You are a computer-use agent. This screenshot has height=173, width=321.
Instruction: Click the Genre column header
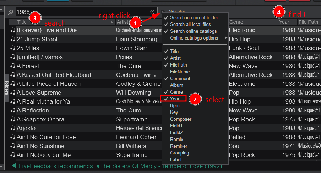click(x=252, y=22)
